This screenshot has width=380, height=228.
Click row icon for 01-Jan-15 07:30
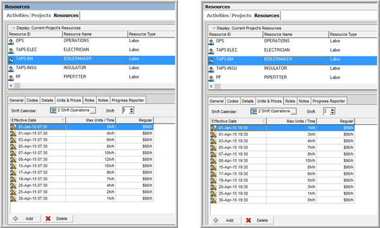pos(13,127)
